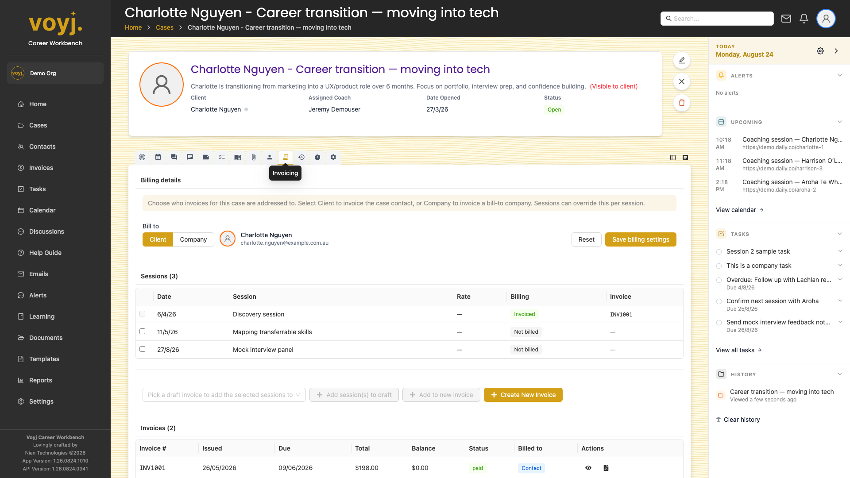Go to Invoices in sidebar
This screenshot has height=478, width=850.
pyautogui.click(x=41, y=168)
